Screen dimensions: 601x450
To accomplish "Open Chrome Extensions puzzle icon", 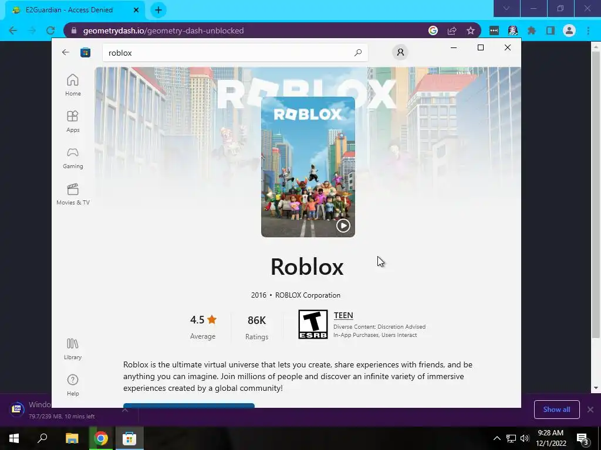I will click(532, 30).
